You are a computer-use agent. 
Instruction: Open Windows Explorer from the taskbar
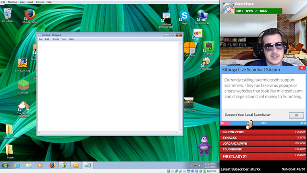pos(29,165)
